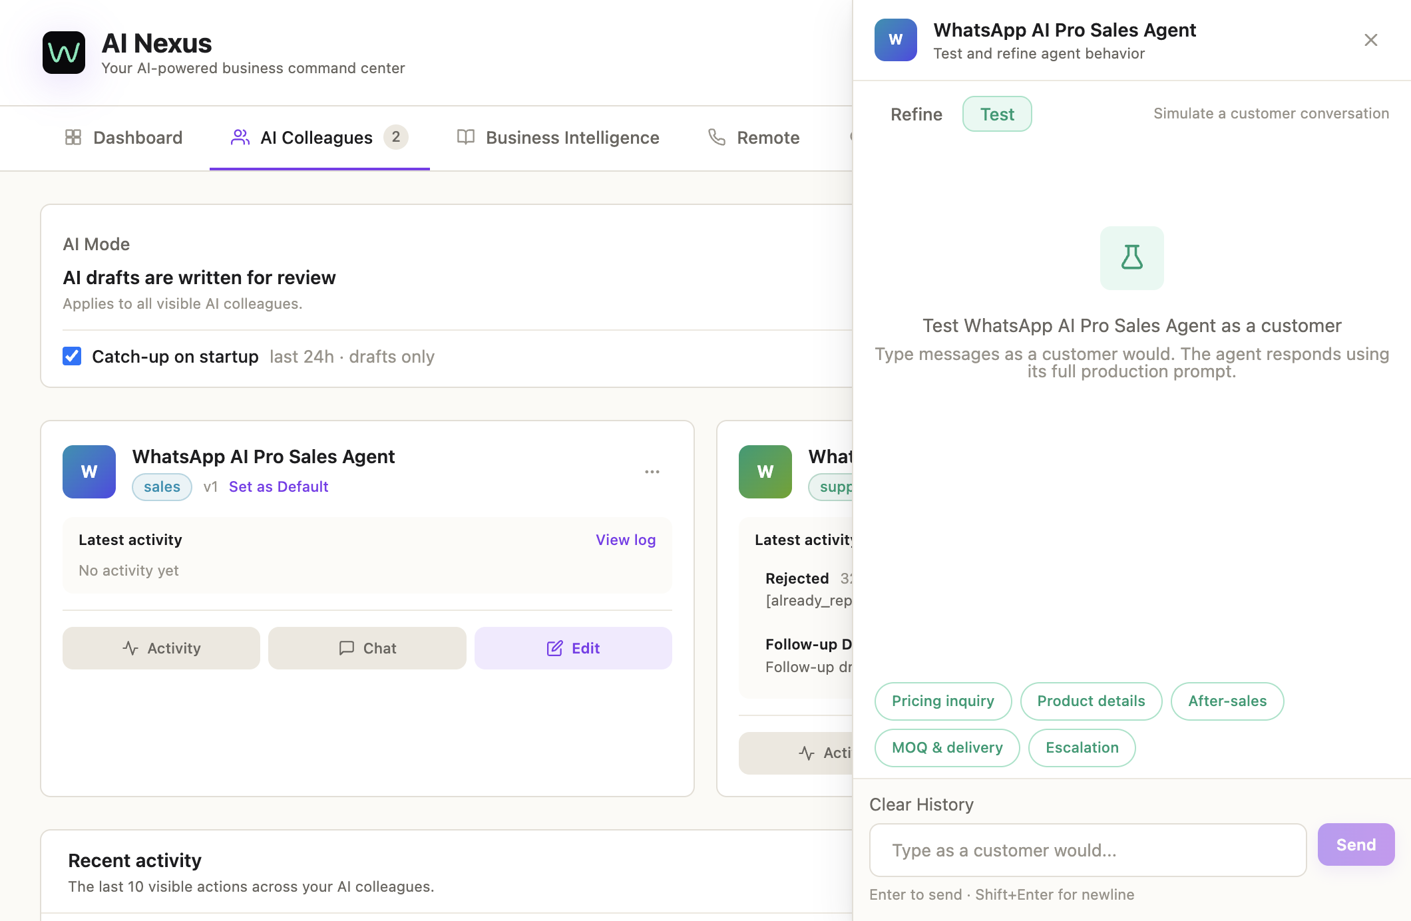Edit the WhatsApp AI Pro Sales Agent
Screen dimensions: 1411x921
[x=573, y=648]
